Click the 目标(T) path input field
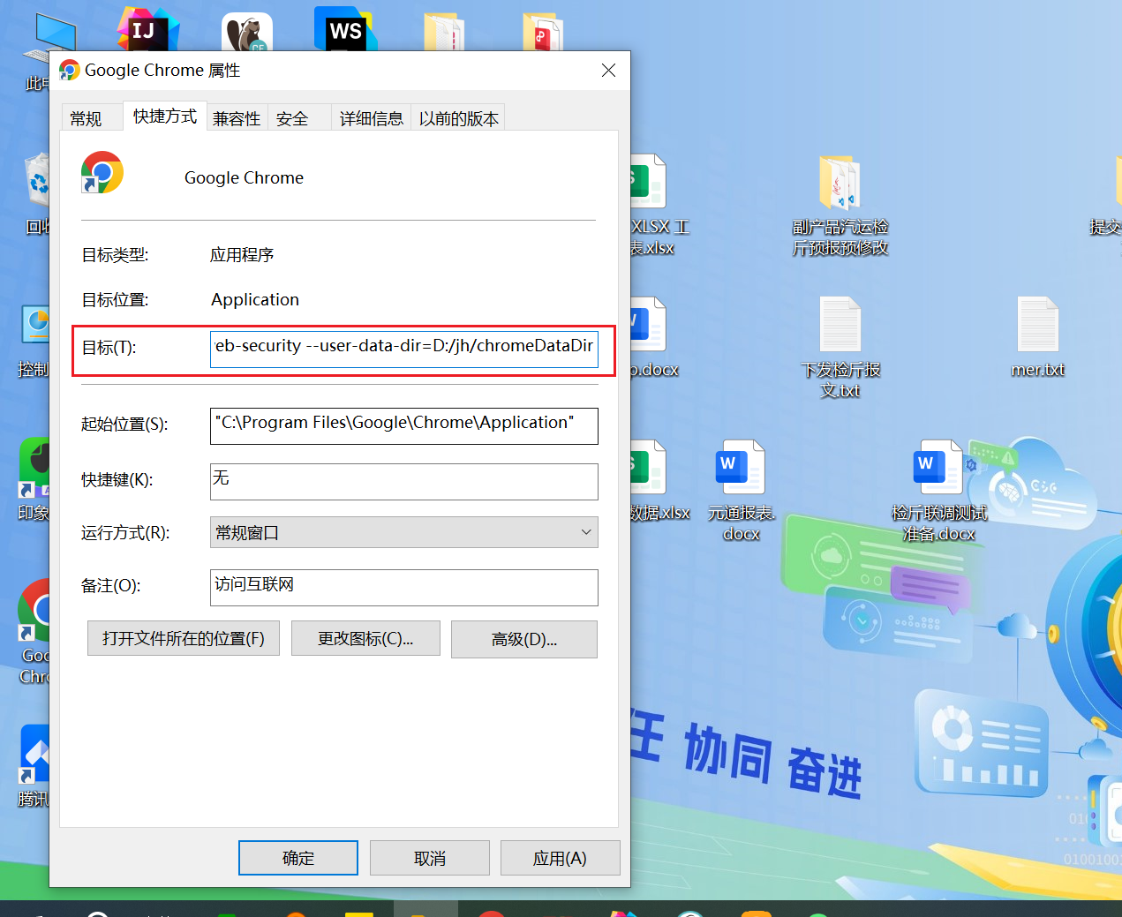The width and height of the screenshot is (1122, 917). (x=404, y=349)
